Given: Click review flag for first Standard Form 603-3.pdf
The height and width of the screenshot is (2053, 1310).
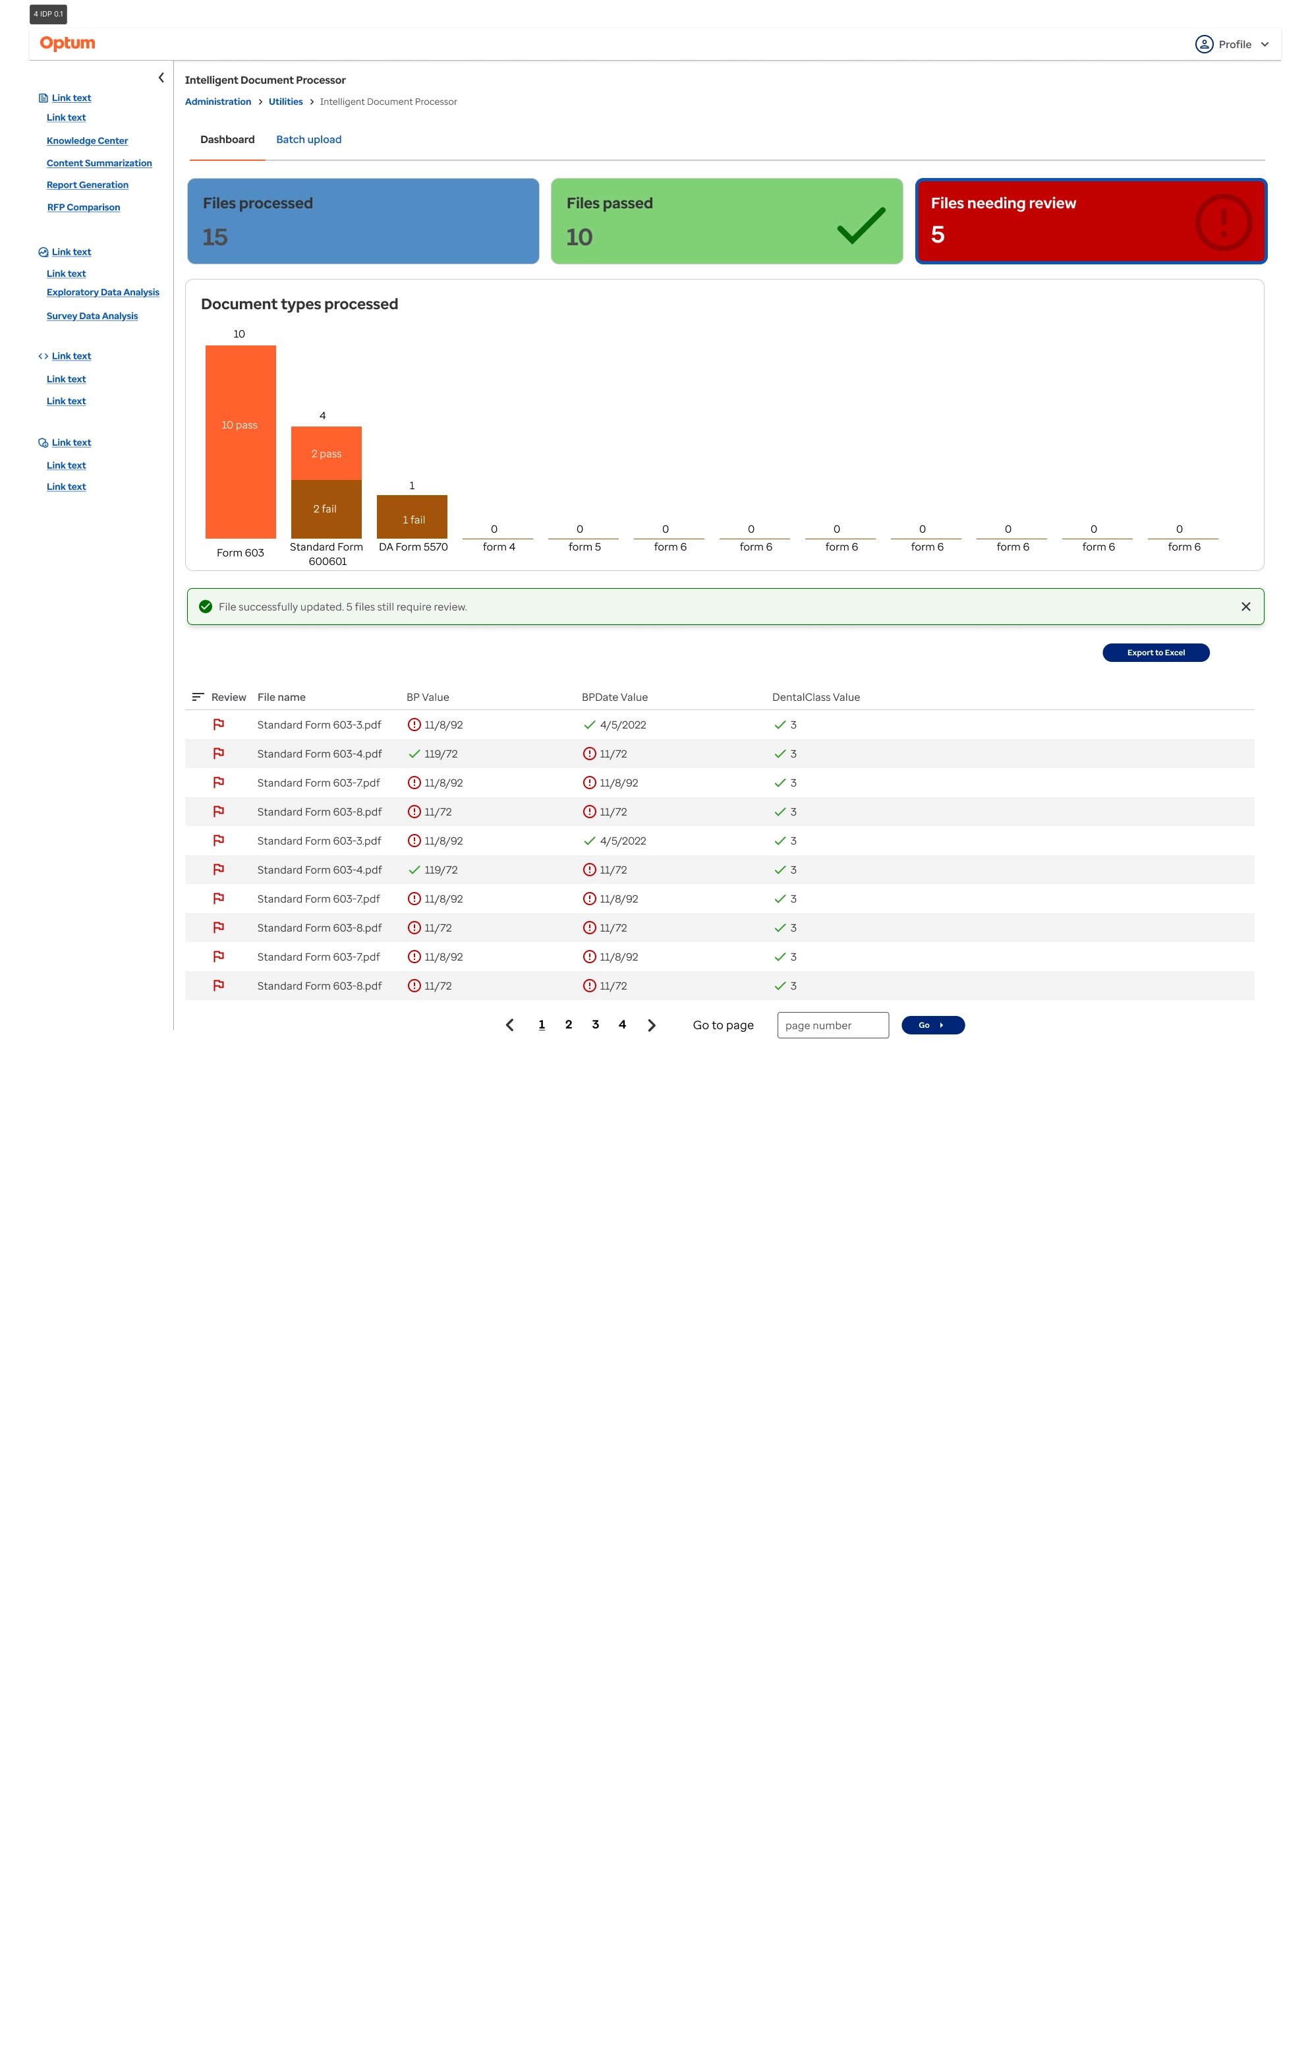Looking at the screenshot, I should coord(218,725).
